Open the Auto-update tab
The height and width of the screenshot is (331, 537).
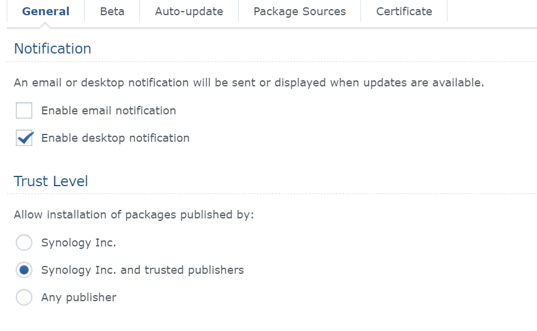coord(189,12)
